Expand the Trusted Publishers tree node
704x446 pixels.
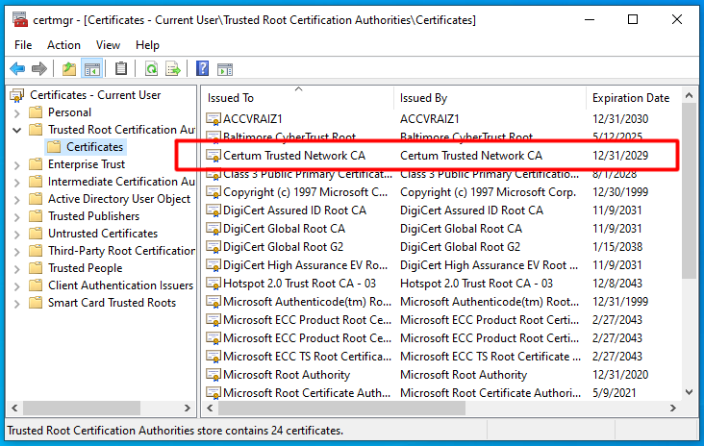(x=17, y=216)
